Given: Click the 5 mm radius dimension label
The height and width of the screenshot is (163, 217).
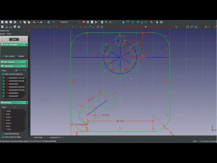Looking at the screenshot, I should click(x=106, y=115).
